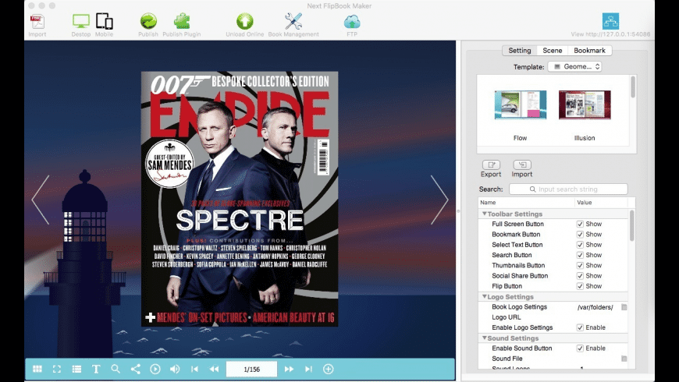Open the FTP upload tool

(x=352, y=22)
